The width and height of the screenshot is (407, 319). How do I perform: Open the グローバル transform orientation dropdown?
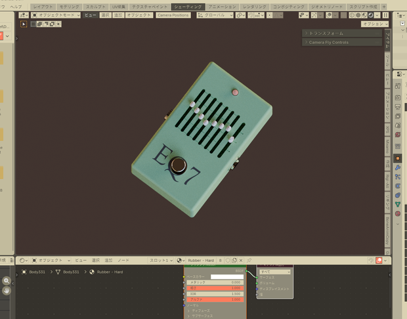[215, 15]
